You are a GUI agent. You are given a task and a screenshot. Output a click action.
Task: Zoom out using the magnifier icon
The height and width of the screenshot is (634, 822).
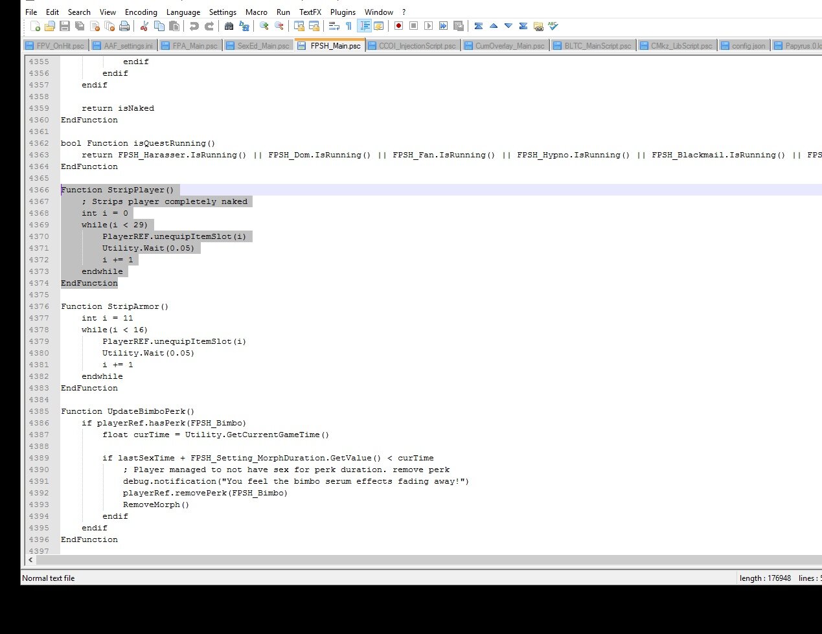click(279, 26)
